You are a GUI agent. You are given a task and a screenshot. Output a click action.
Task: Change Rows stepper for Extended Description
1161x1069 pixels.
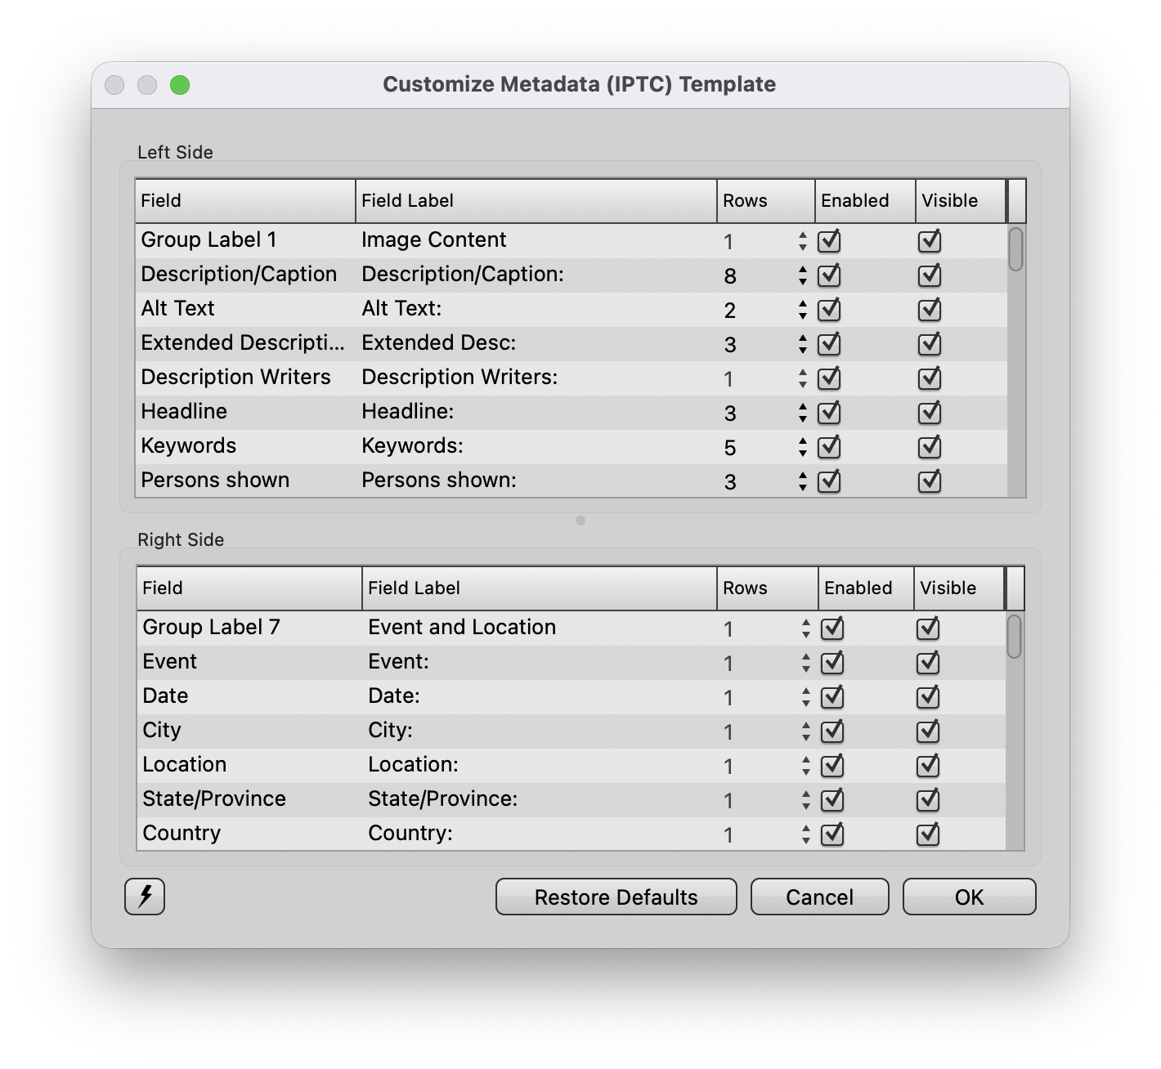click(x=803, y=344)
